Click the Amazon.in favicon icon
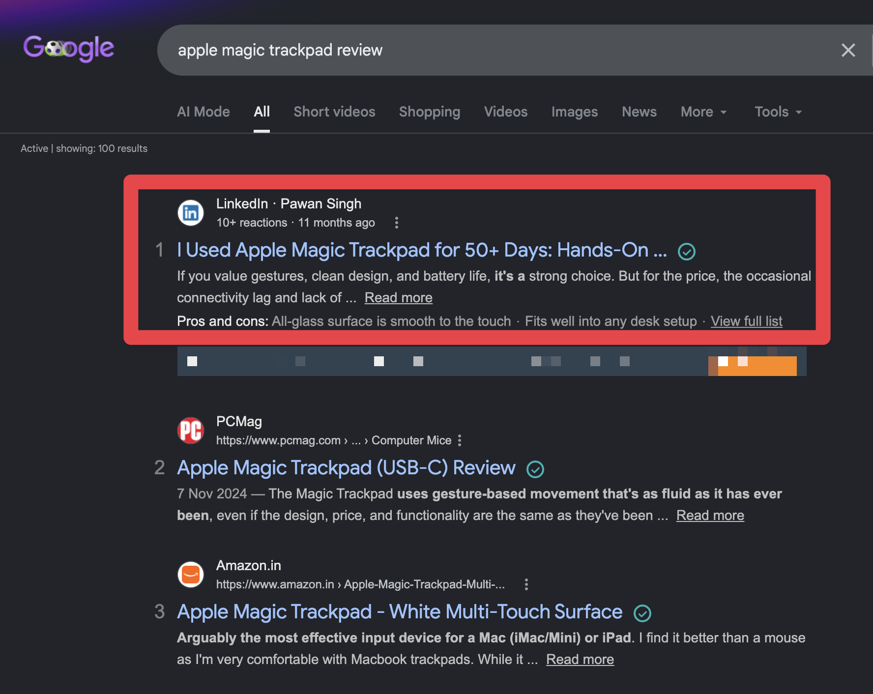This screenshot has height=694, width=873. 191,575
